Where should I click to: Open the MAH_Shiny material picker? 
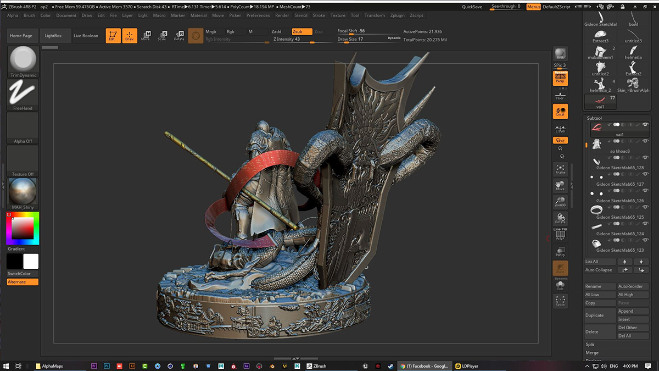click(x=23, y=193)
